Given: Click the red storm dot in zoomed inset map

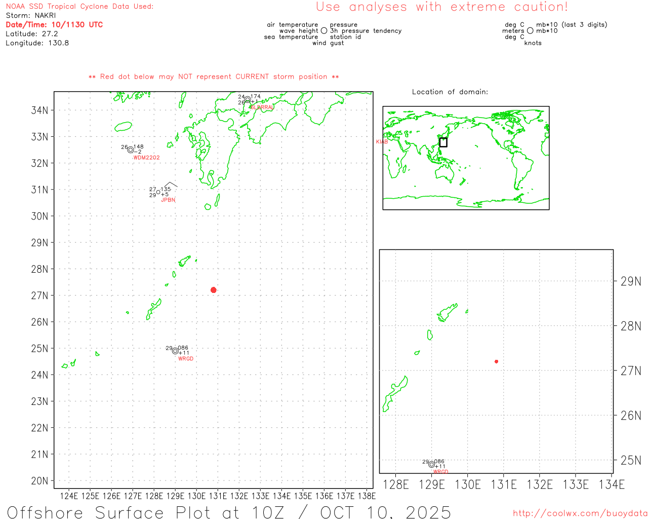Looking at the screenshot, I should (x=496, y=361).
